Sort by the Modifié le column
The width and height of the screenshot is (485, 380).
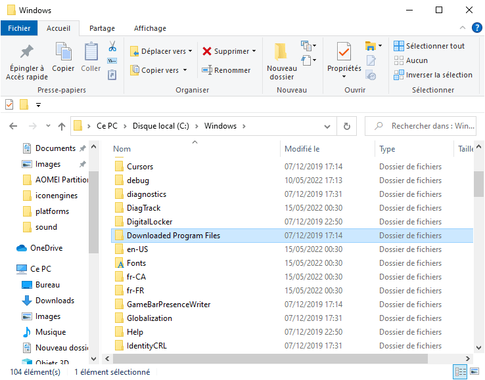click(328, 149)
